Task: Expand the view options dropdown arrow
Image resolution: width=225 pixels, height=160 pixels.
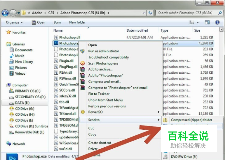Action: click(198, 22)
